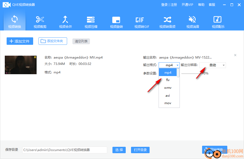
Task: Click the 输出名称 aespa MV-1522 text
Action: 185,58
